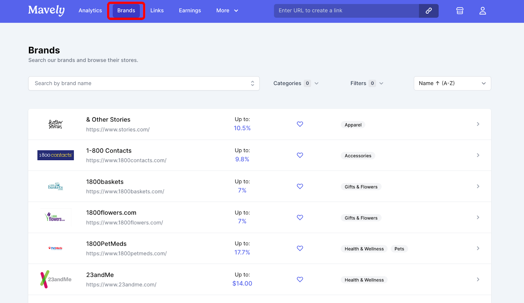
Task: Click the Search by brand name box
Action: coord(144,84)
